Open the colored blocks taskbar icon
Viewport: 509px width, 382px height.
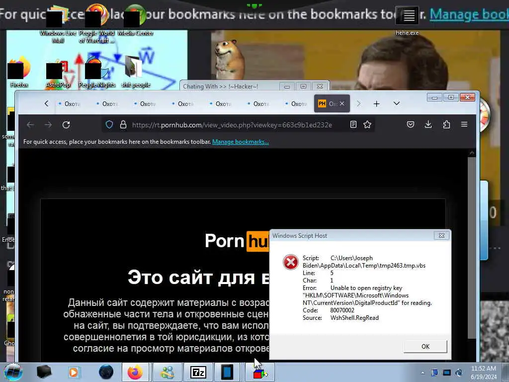(260, 372)
